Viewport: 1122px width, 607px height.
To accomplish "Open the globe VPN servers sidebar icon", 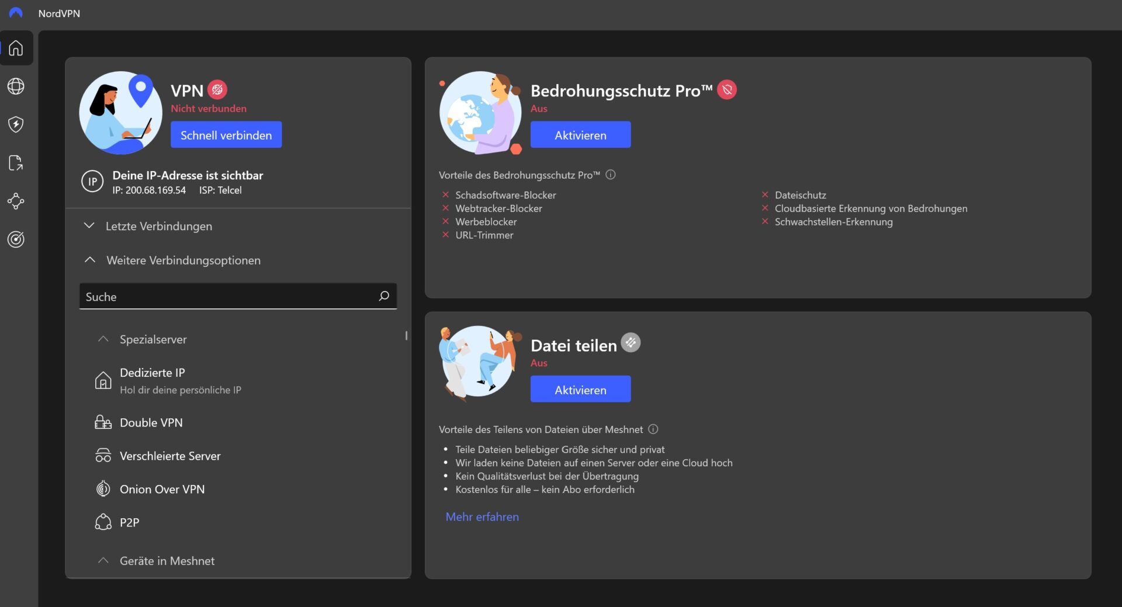I will coord(16,86).
